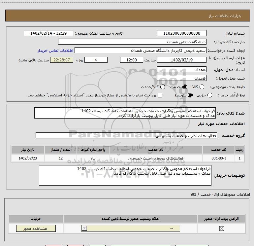Open license status dropdown
Screen dimensions: 254x246
(x=131, y=228)
